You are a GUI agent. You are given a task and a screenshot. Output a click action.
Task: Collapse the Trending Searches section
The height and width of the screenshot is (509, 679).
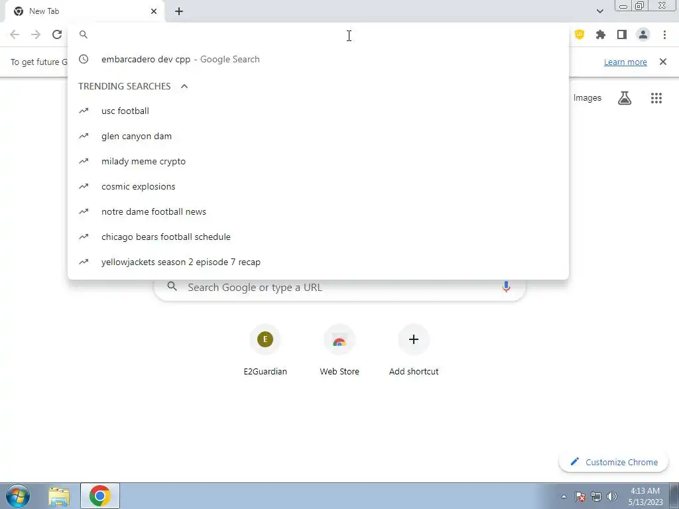click(184, 86)
